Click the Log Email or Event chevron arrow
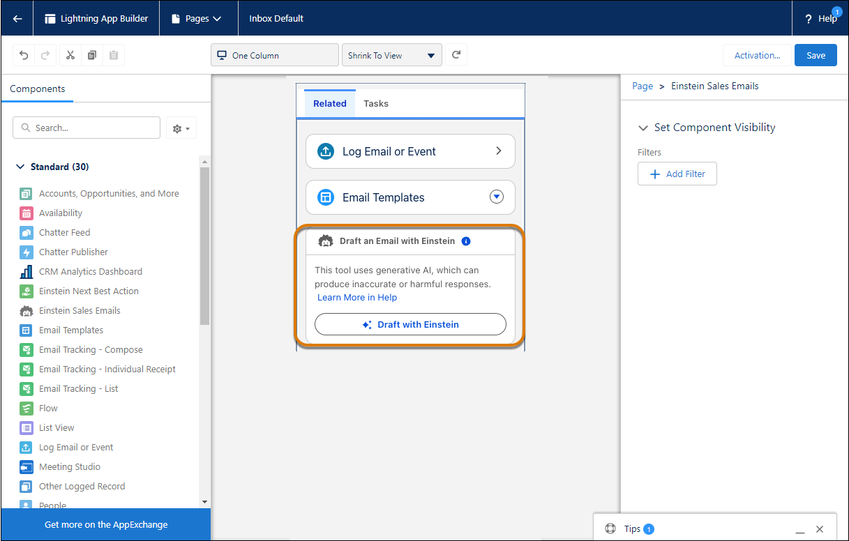Viewport: 849px width, 541px height. pyautogui.click(x=498, y=151)
